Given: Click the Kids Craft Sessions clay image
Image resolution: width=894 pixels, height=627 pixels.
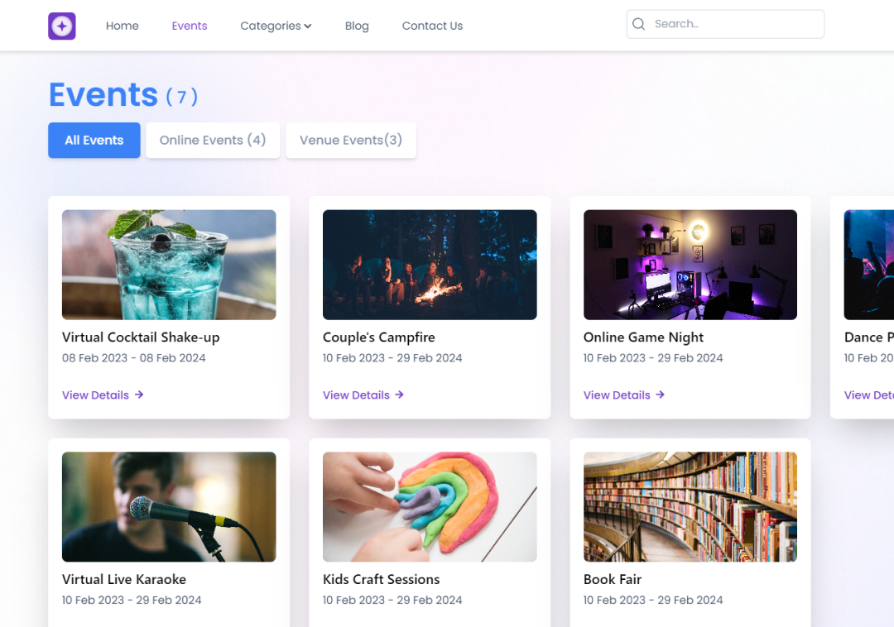Looking at the screenshot, I should [x=430, y=506].
